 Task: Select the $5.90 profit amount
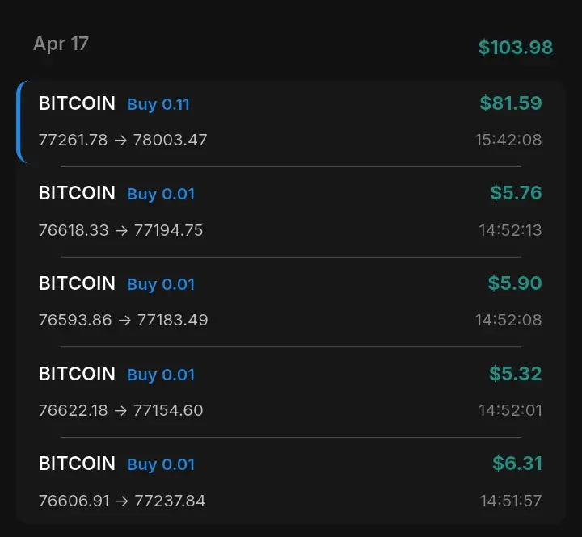[x=515, y=283]
